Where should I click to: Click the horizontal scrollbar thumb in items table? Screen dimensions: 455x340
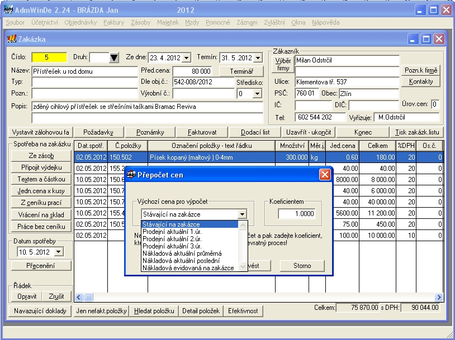(89, 297)
